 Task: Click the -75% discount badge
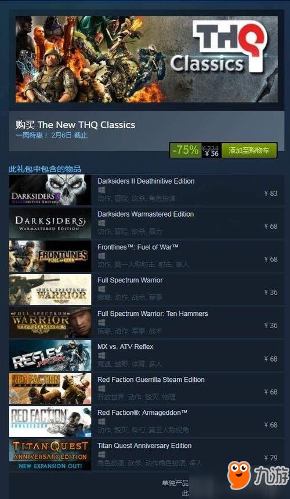tap(186, 150)
